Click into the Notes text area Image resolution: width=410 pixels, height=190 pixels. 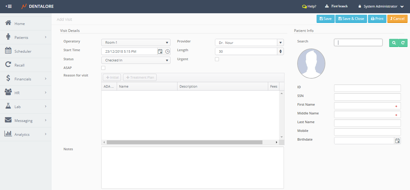(192, 167)
